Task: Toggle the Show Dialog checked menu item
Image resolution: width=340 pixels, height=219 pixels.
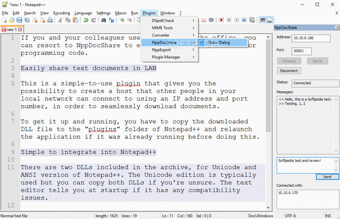Action: point(223,42)
